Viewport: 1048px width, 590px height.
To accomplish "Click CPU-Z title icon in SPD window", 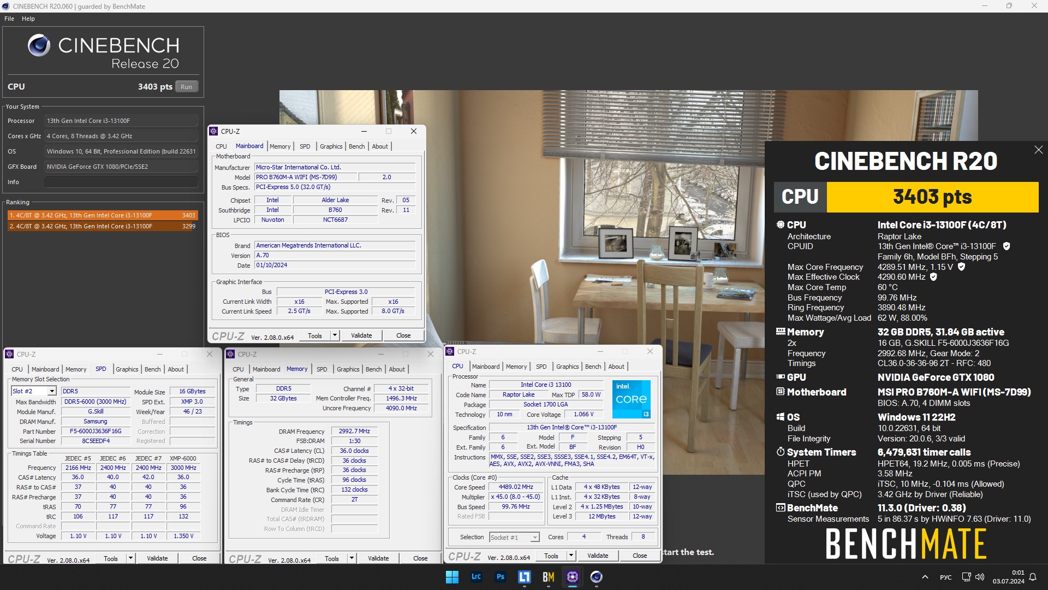I will (9, 354).
